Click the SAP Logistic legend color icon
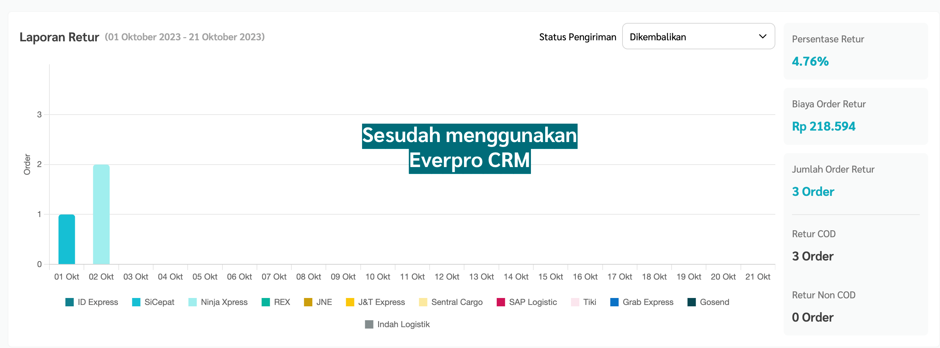The width and height of the screenshot is (940, 348). pyautogui.click(x=501, y=302)
